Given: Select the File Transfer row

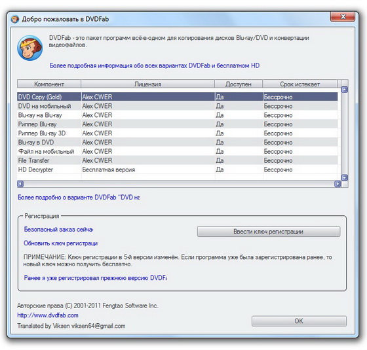Looking at the screenshot, I should click(177, 160).
